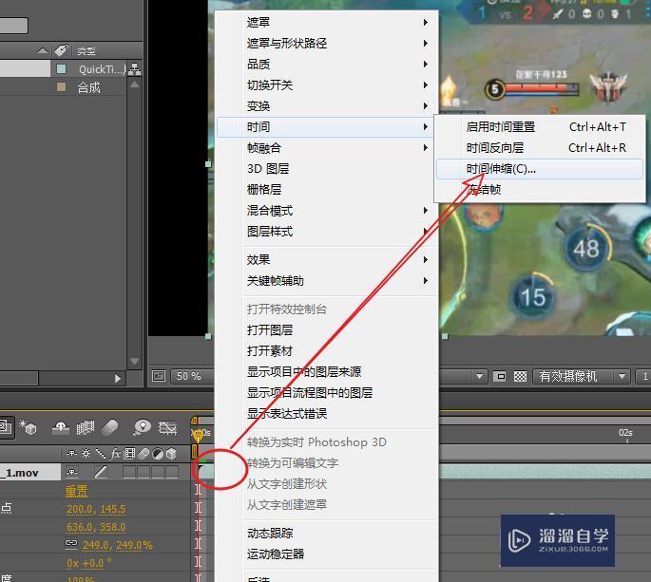Screen dimensions: 651x582
Task: Choose 动态跟踪 from the context menu
Action: click(326, 533)
